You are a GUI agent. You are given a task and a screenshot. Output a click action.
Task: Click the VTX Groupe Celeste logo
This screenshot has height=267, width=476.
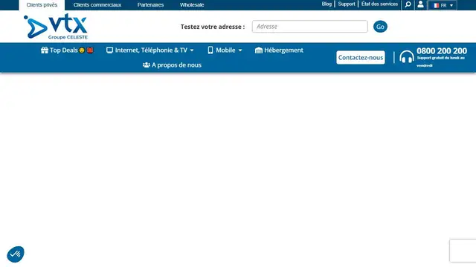coord(56,27)
